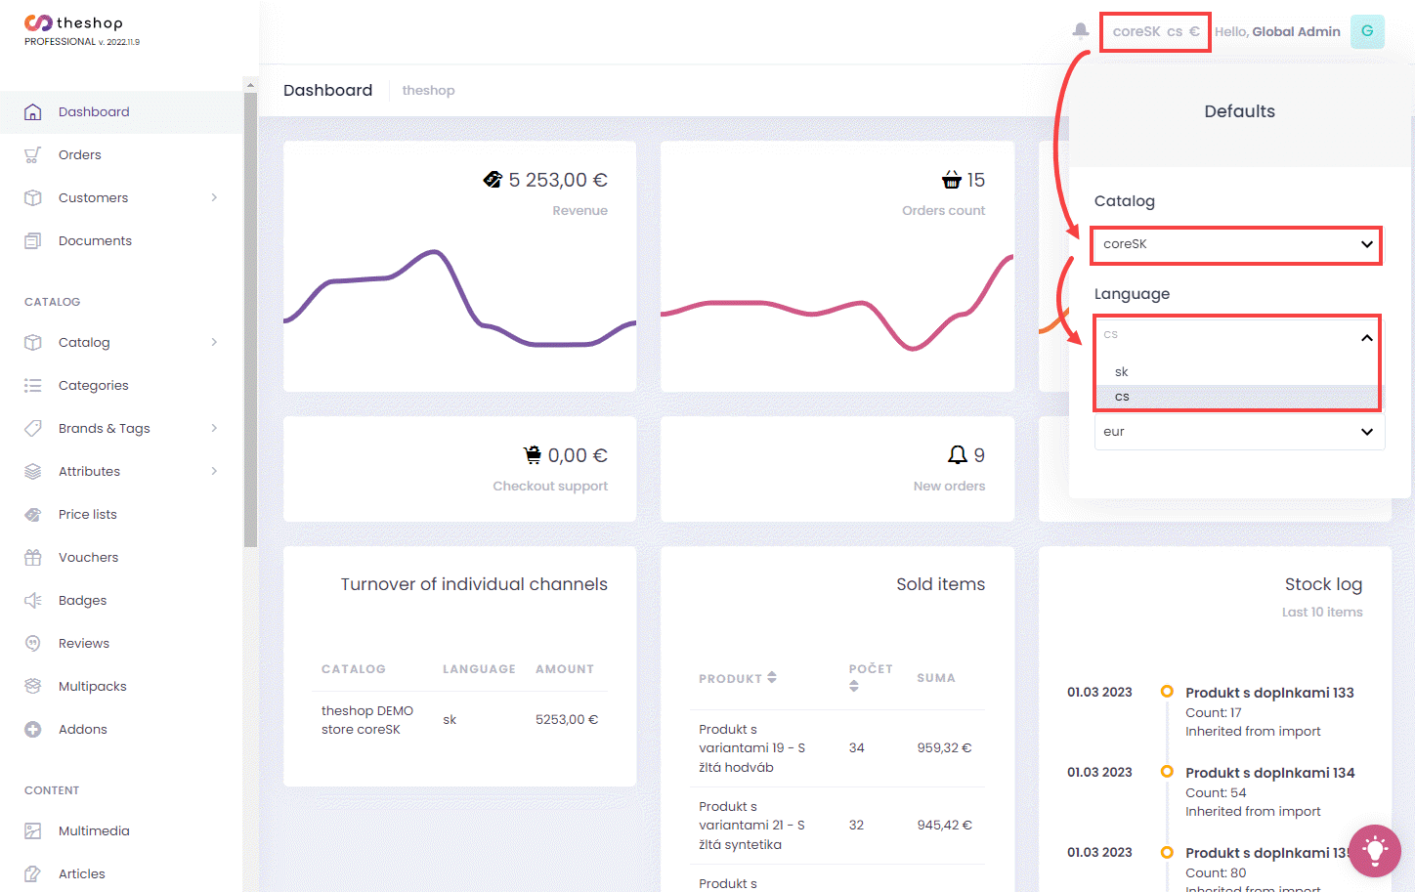Click the New orders bell icon
Screen dimensions: 1415x892
point(958,454)
